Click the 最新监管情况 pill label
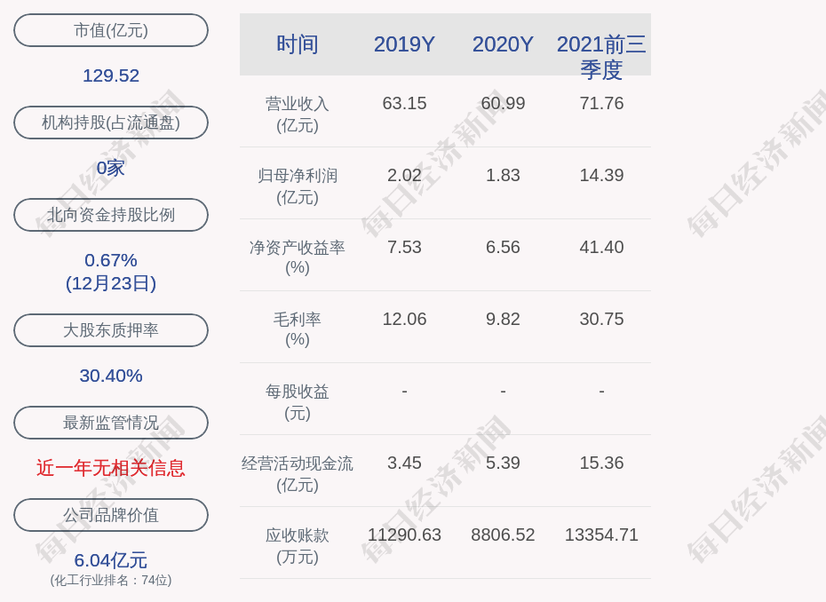The width and height of the screenshot is (826, 602). point(111,423)
